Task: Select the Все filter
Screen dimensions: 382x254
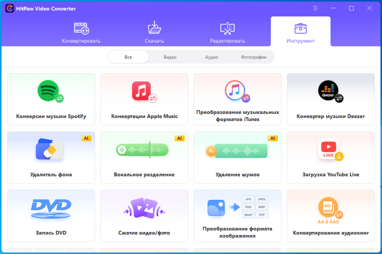Action: (128, 57)
